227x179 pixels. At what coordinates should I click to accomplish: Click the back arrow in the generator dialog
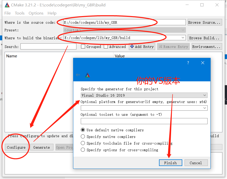tap(78, 75)
